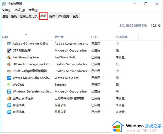The width and height of the screenshot is (163, 134).
Task: Minimize the Task Manager window
Action: (x=135, y=4)
